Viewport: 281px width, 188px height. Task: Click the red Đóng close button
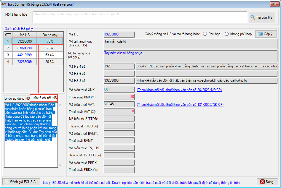coord(267,181)
